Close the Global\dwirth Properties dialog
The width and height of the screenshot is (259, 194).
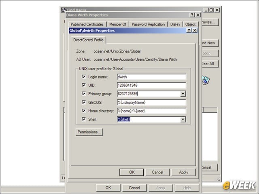coord(195,31)
